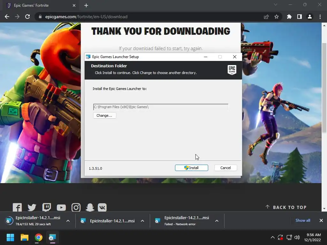Open Fortnite Twitch channel
The height and width of the screenshot is (245, 327).
click(47, 207)
